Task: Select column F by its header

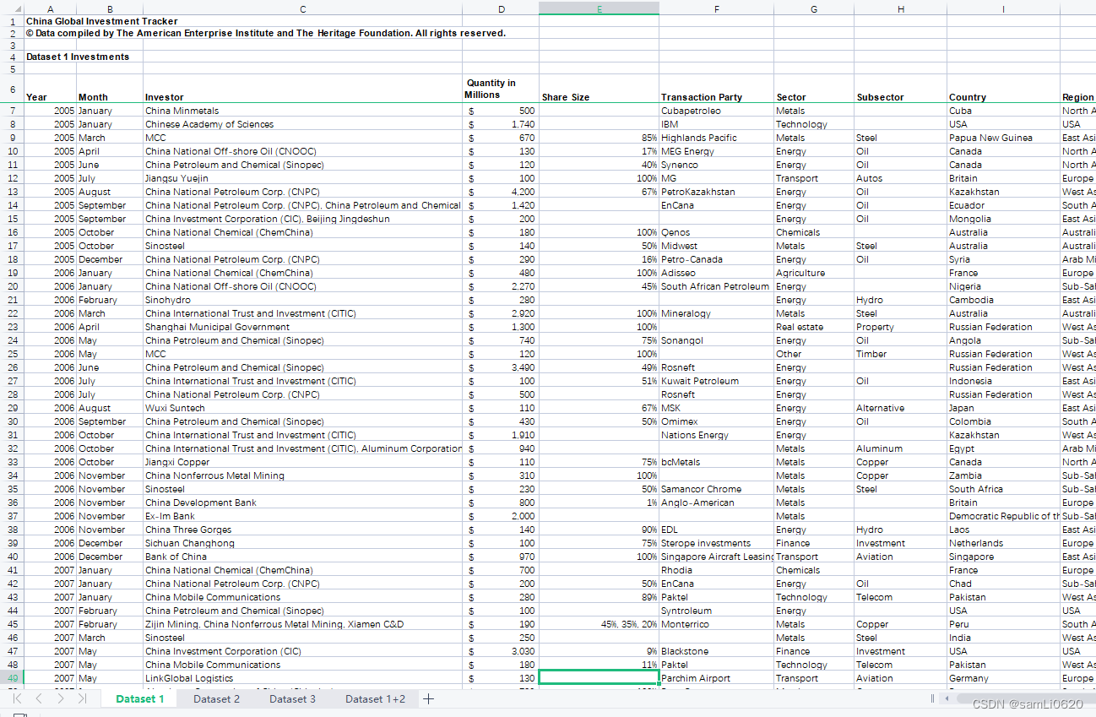Action: (x=716, y=8)
